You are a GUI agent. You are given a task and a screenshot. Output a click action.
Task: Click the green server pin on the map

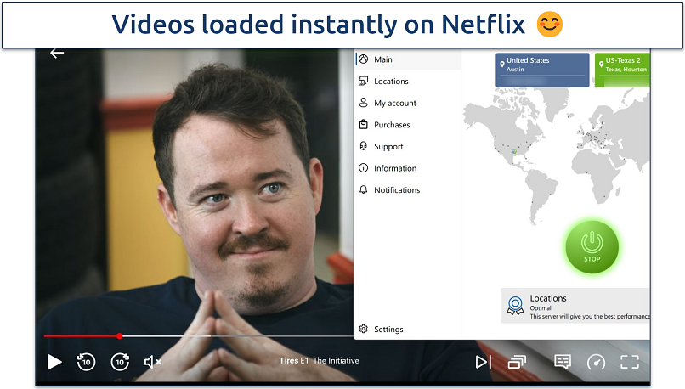click(514, 152)
